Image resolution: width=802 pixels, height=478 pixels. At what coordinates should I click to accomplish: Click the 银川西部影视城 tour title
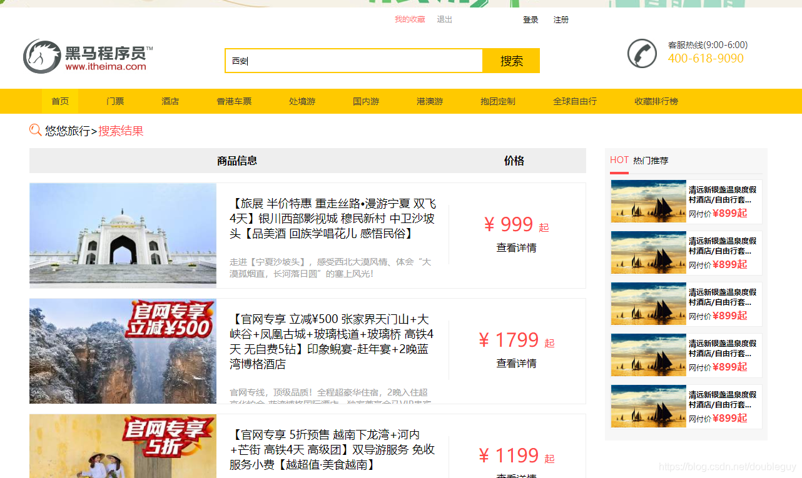333,219
